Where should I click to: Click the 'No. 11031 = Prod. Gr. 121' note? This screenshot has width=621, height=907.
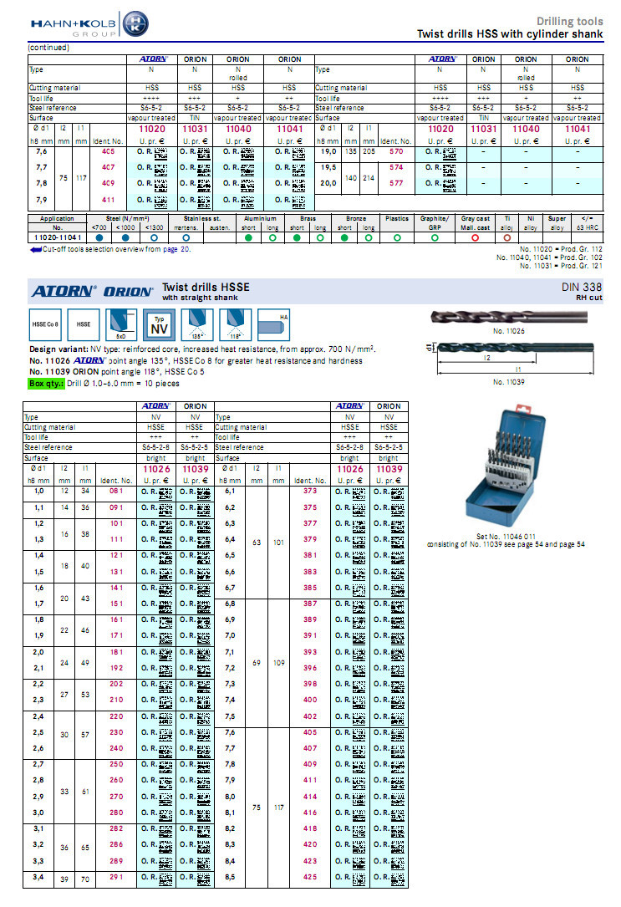pyautogui.click(x=561, y=266)
